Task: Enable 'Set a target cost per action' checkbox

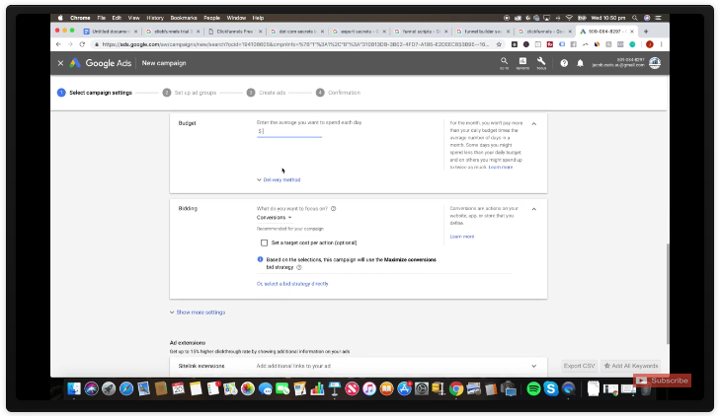Action: [264, 243]
